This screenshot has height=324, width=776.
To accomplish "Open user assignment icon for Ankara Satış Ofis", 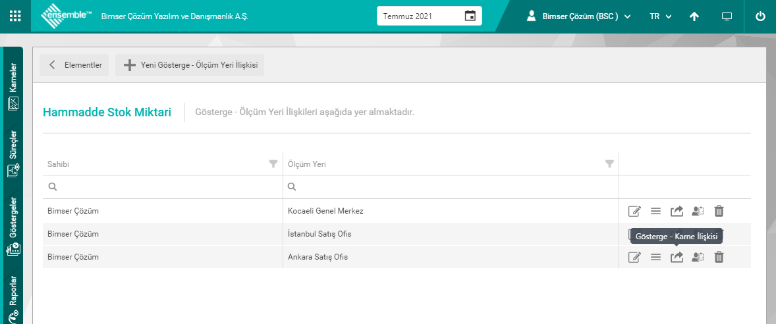I will [x=698, y=257].
